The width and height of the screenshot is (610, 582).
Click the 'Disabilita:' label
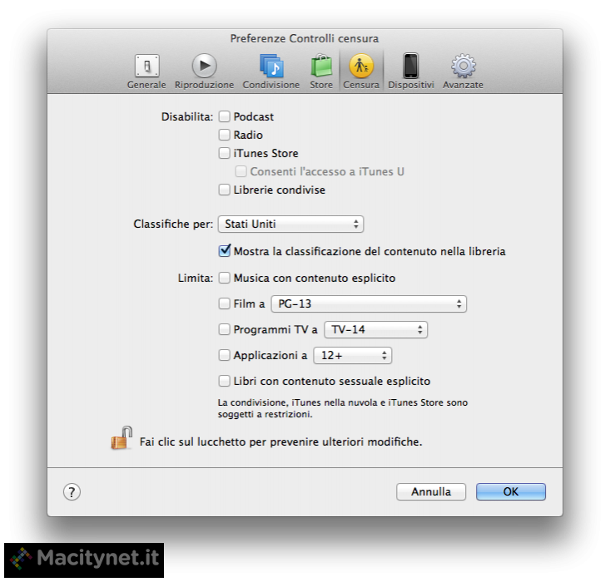pos(187,116)
